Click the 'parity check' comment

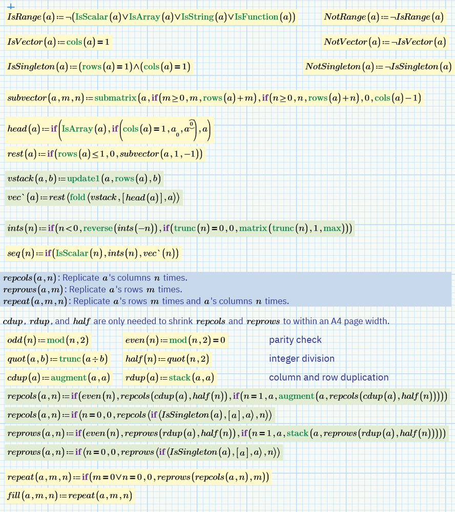pyautogui.click(x=295, y=340)
